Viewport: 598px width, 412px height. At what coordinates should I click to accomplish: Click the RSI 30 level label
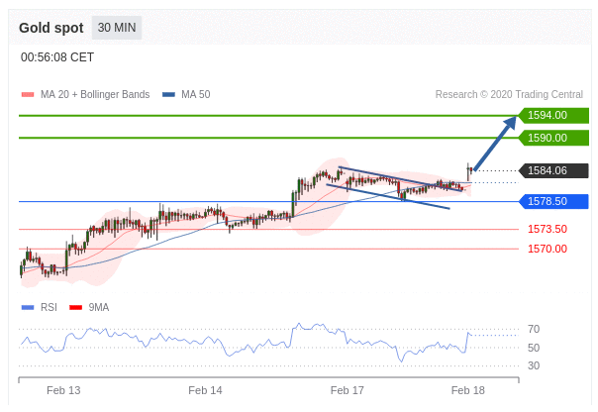pos(534,365)
